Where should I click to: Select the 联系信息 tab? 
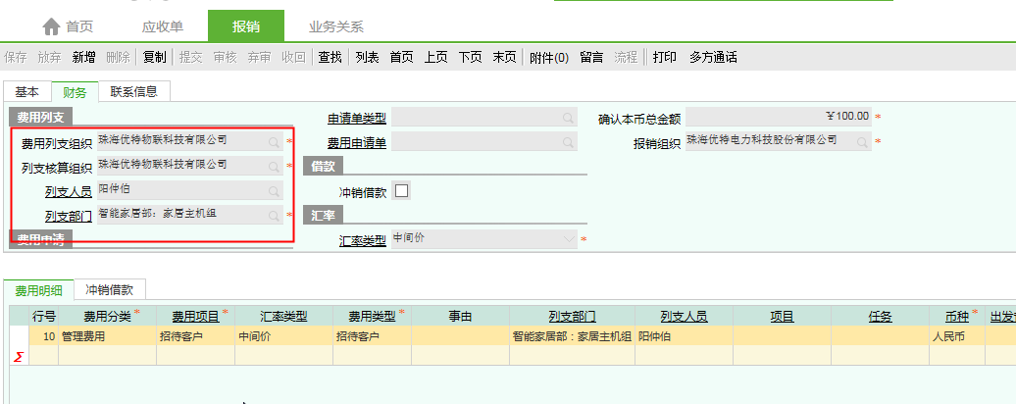[x=133, y=91]
